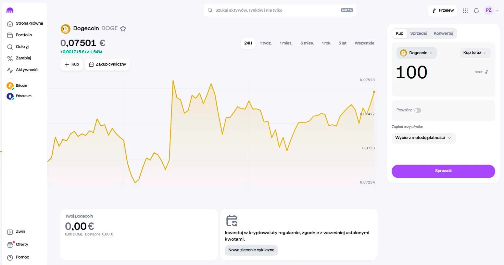Focus the asset search field
504x265 pixels.
point(280,10)
